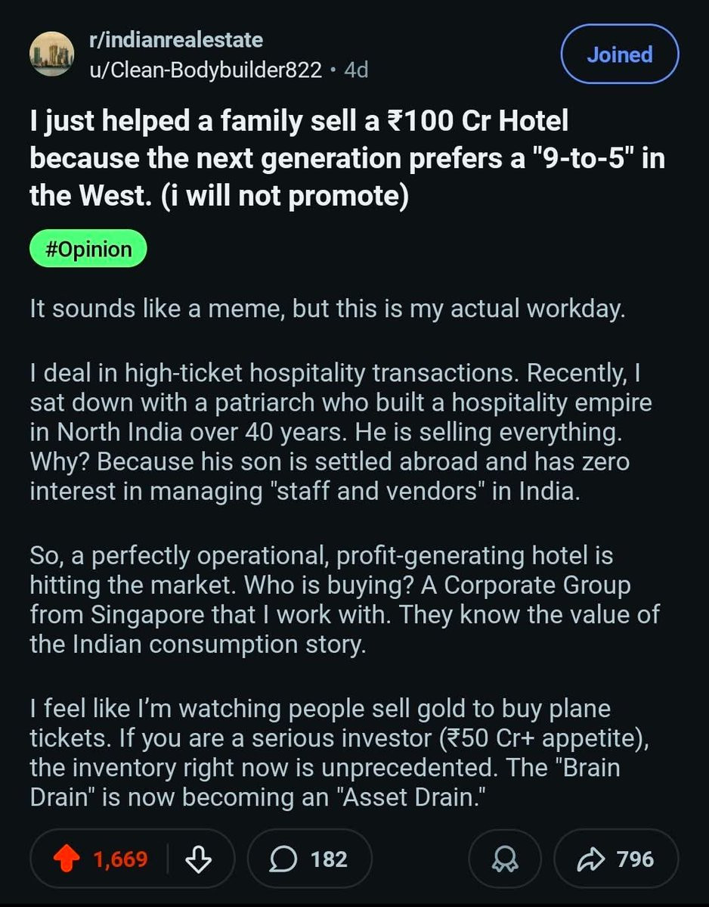Click the 1,669 vote count

coord(120,859)
